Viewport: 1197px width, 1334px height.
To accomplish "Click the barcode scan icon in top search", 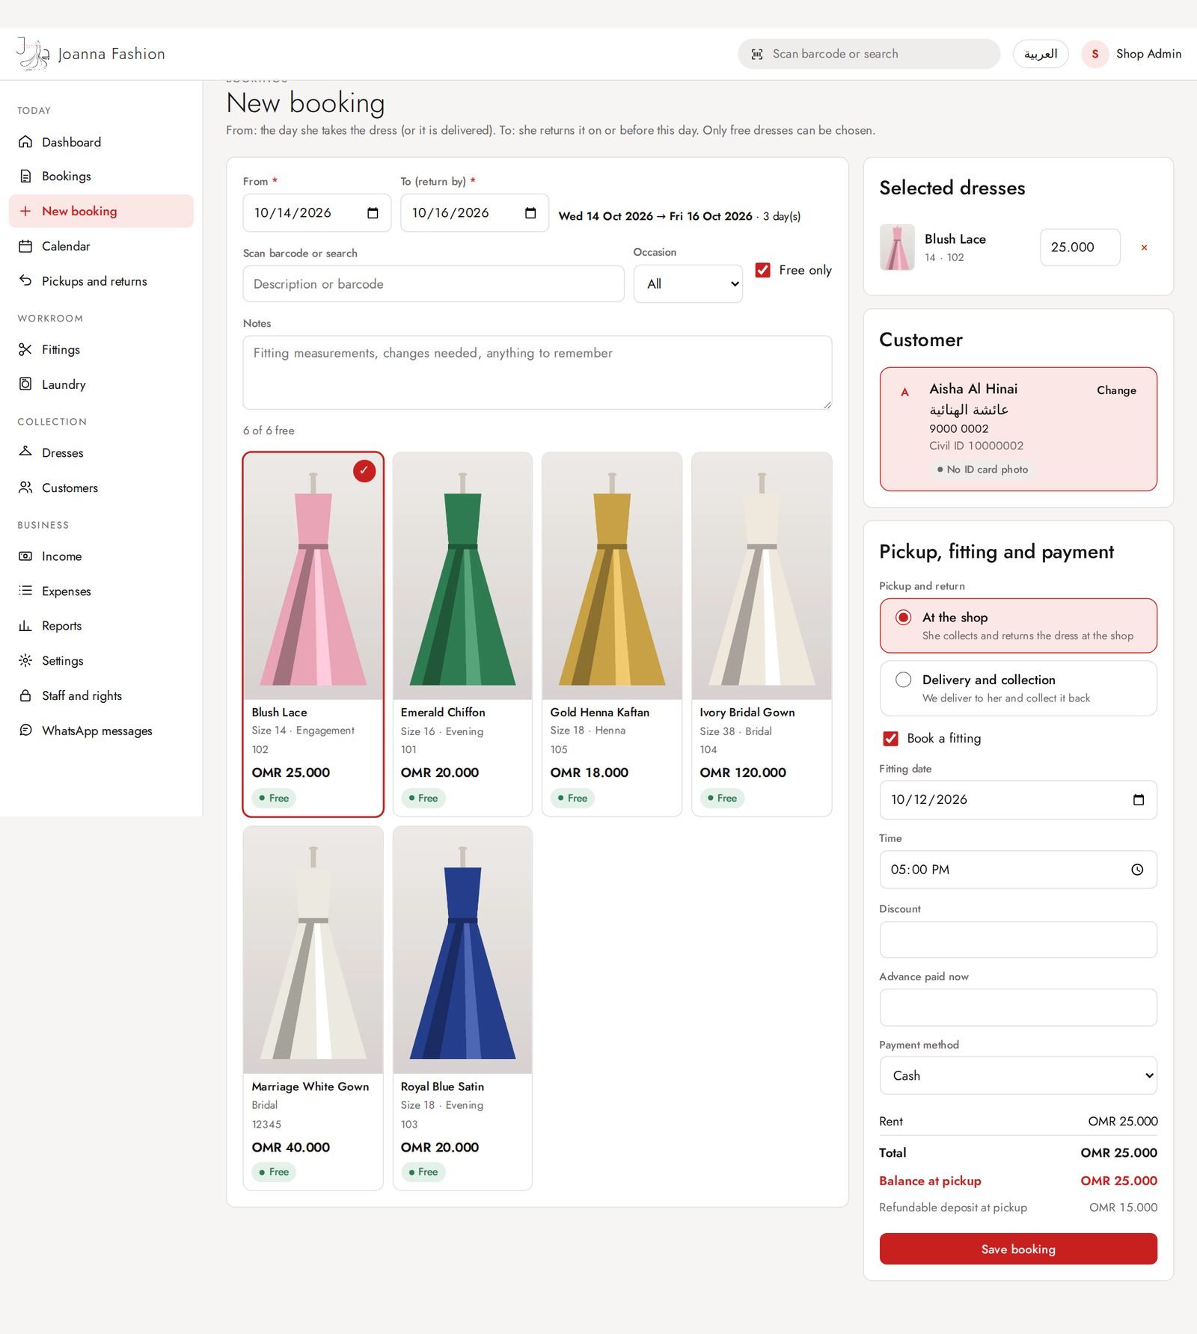I will (757, 54).
